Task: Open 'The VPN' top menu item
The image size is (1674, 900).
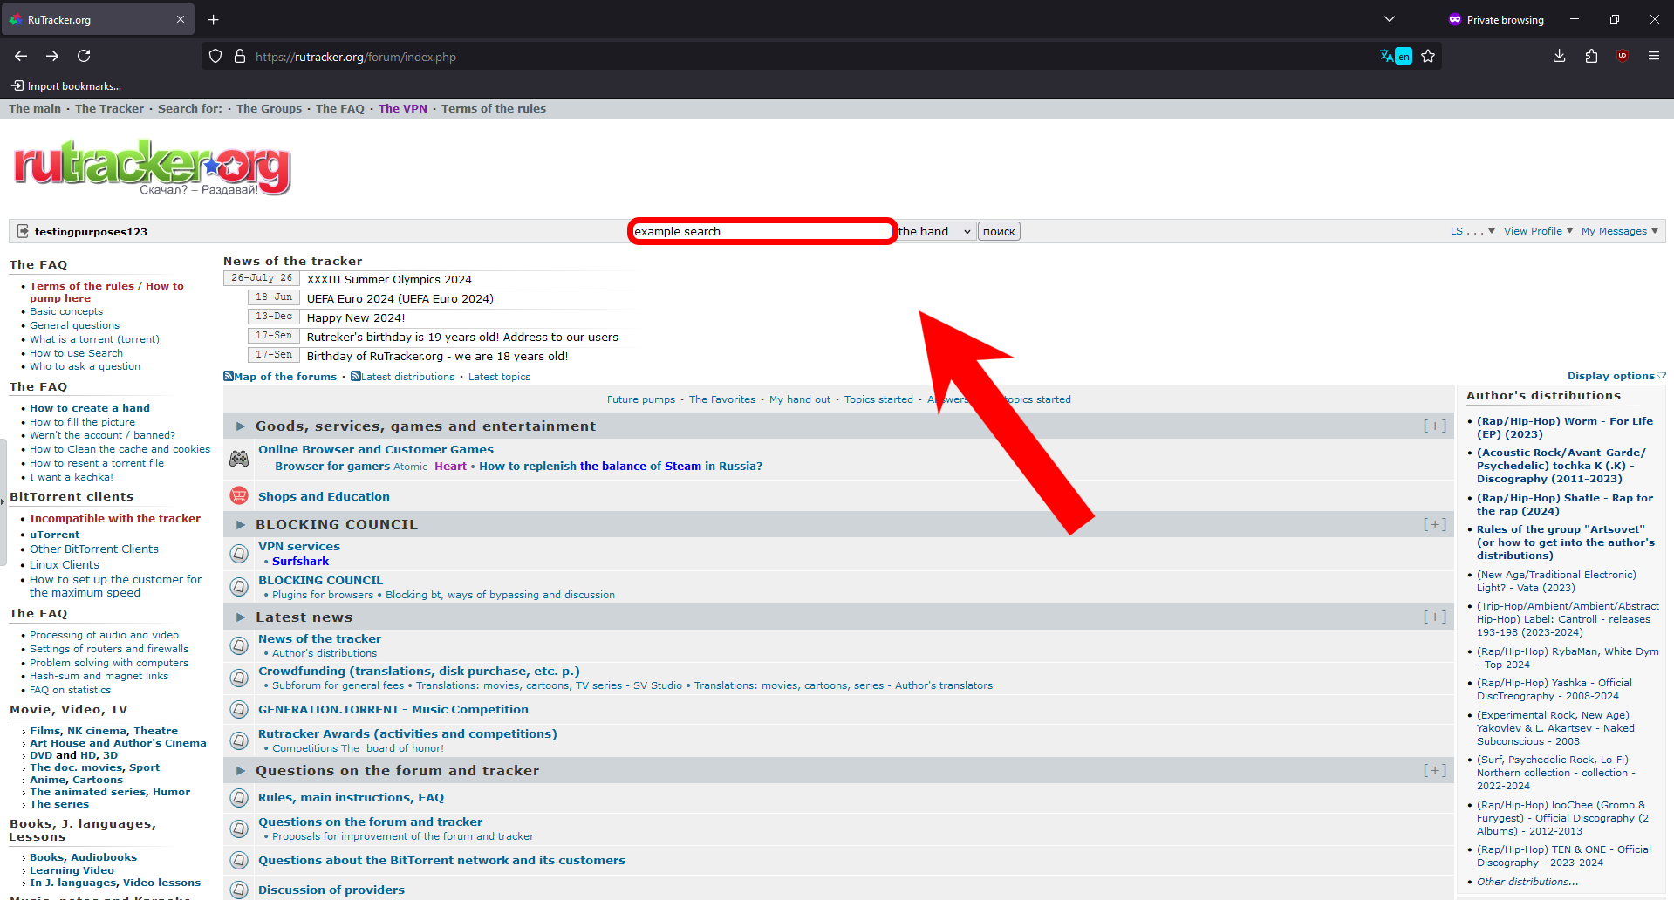Action: pos(403,108)
